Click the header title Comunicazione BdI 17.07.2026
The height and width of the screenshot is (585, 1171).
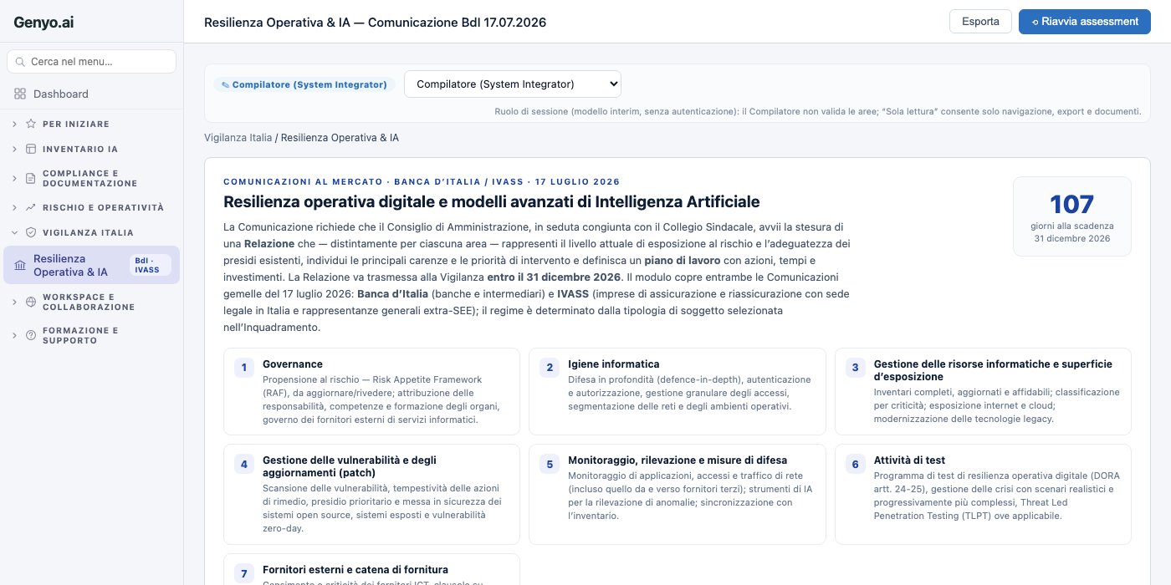pos(375,23)
